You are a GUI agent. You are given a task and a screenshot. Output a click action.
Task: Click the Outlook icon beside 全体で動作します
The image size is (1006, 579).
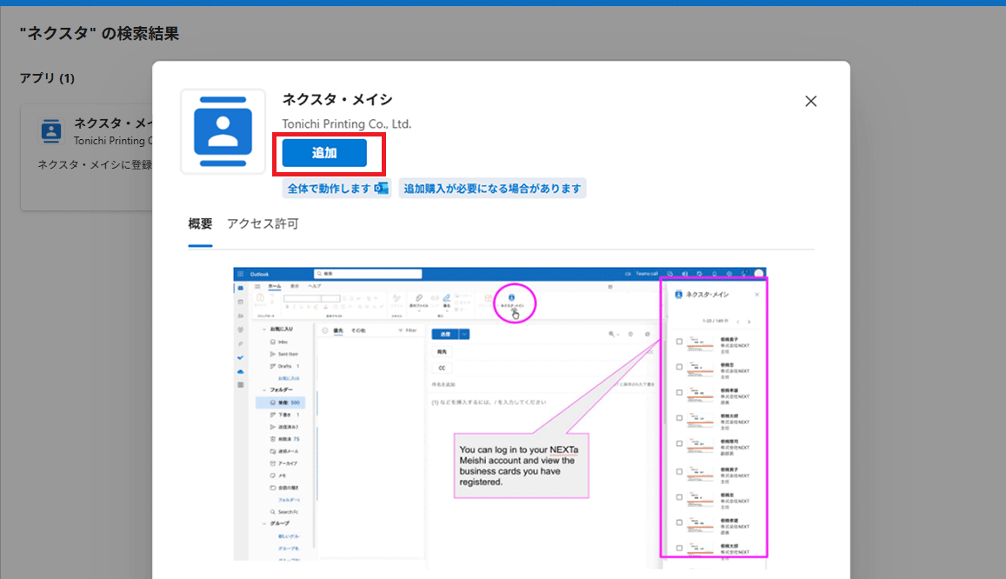pyautogui.click(x=382, y=189)
